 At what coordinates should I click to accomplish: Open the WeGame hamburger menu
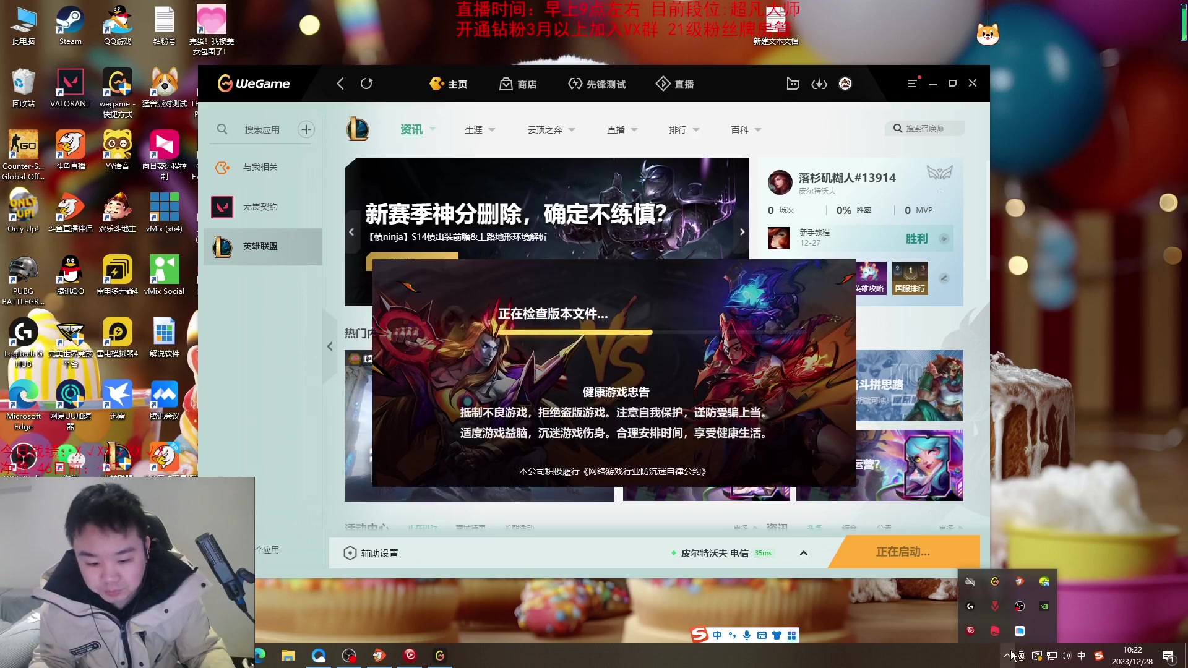pyautogui.click(x=913, y=83)
